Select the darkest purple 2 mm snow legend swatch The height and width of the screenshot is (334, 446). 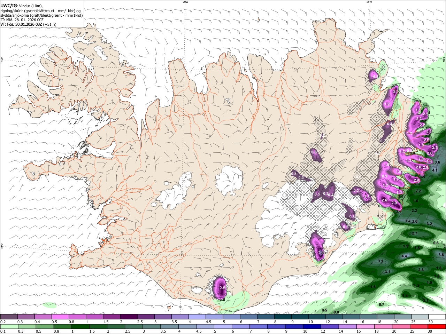click(129, 317)
